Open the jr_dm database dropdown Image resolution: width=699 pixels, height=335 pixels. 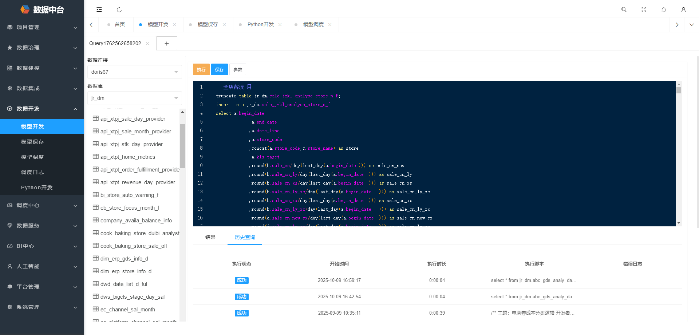click(x=134, y=98)
